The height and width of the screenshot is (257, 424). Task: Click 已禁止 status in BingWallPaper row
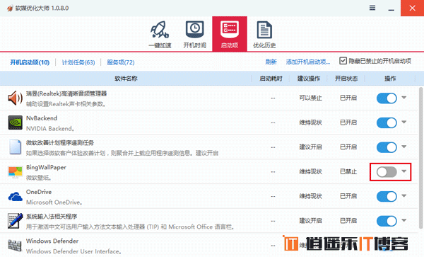pyautogui.click(x=348, y=172)
